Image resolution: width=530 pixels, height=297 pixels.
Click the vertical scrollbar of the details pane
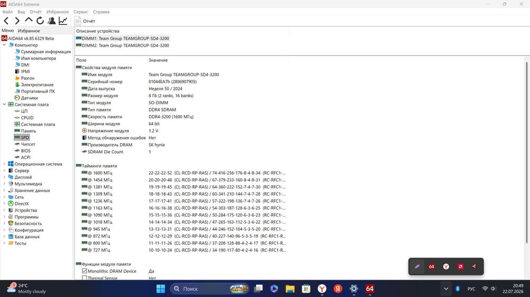527,152
